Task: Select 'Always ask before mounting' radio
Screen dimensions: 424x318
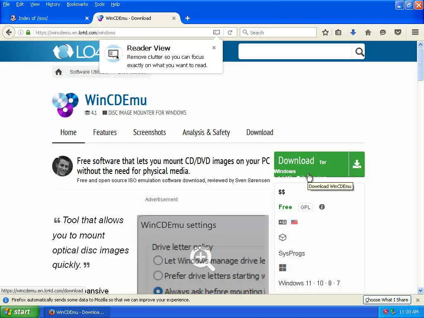Action: pyautogui.click(x=158, y=291)
